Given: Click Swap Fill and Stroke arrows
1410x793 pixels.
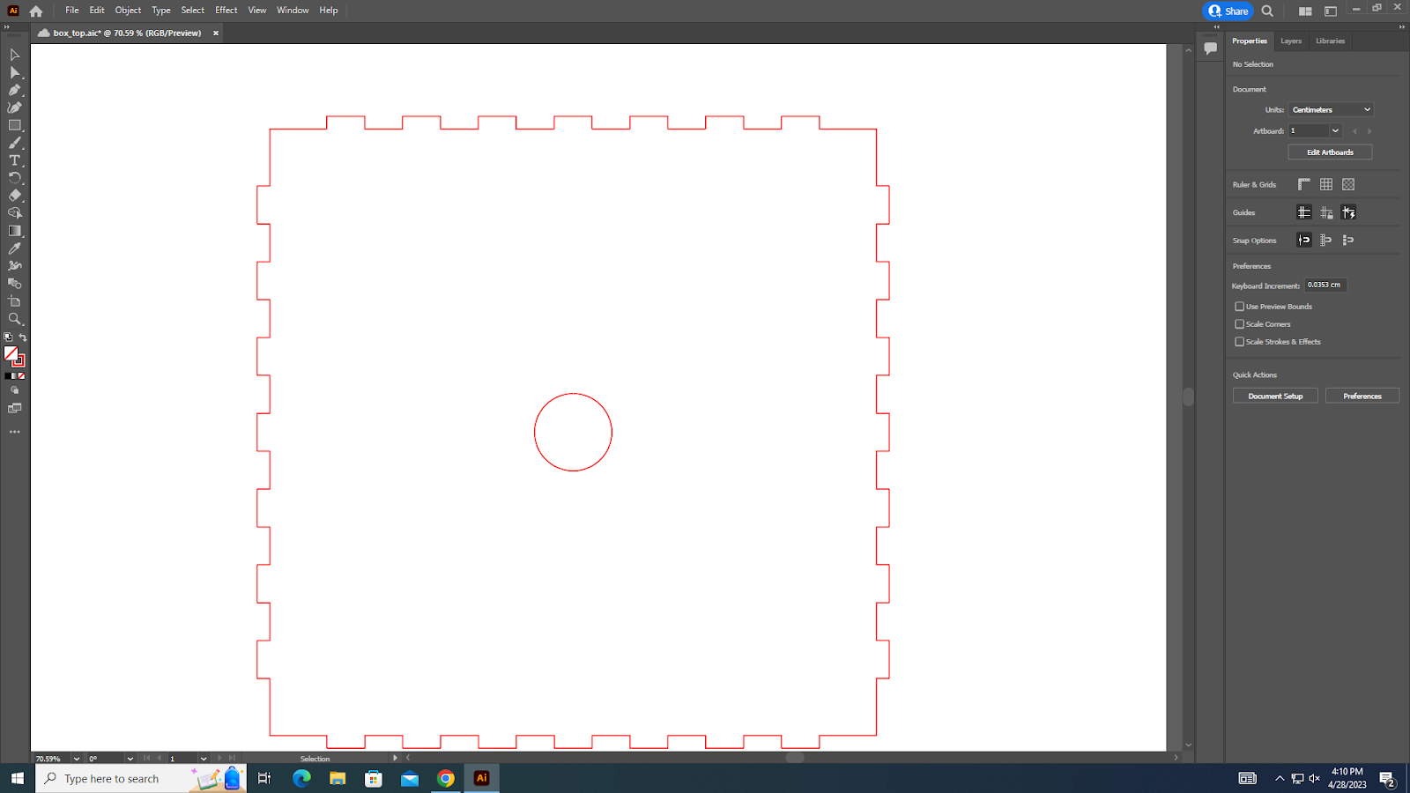Looking at the screenshot, I should click(x=23, y=337).
